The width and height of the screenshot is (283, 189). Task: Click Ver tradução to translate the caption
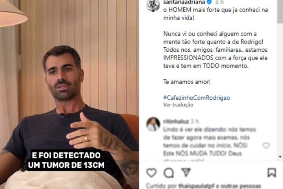tap(178, 105)
